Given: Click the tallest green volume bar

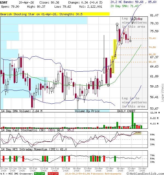Looking at the screenshot, I should 133,120.
